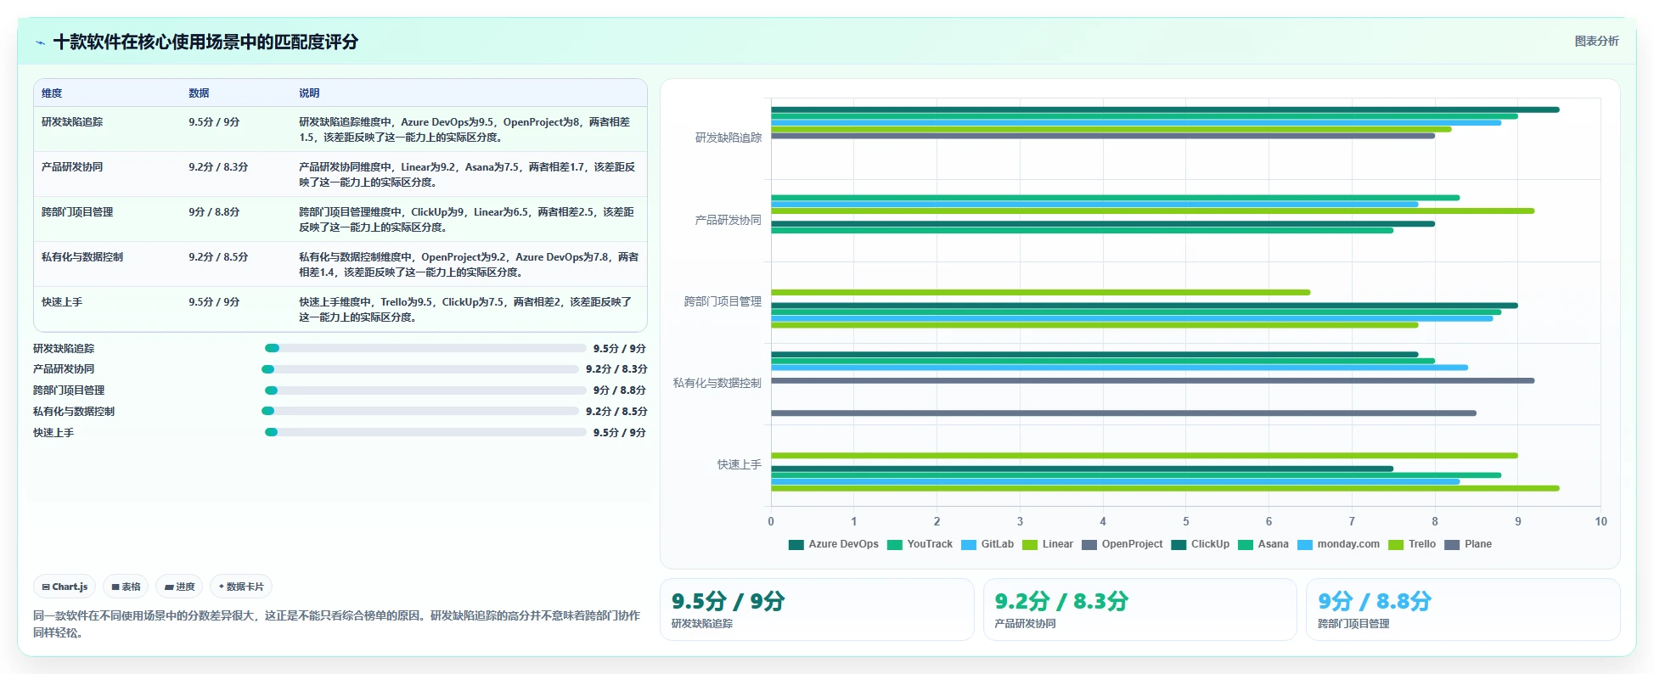The height and width of the screenshot is (674, 1654).
Task: Click the x-axis tick label 5
Action: pyautogui.click(x=1186, y=521)
